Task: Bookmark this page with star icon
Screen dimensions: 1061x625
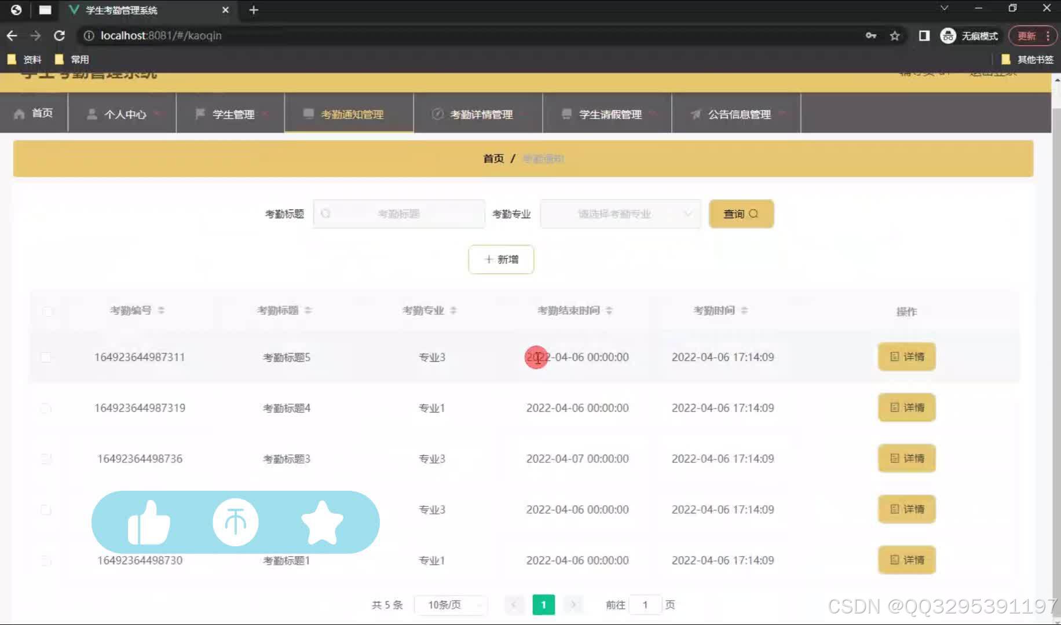Action: (x=895, y=36)
